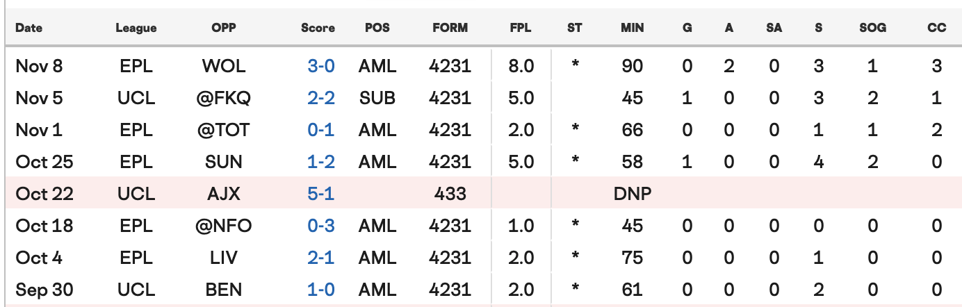Open the 1-0 score link for BEN
Screen dimensions: 962x307
[320, 290]
